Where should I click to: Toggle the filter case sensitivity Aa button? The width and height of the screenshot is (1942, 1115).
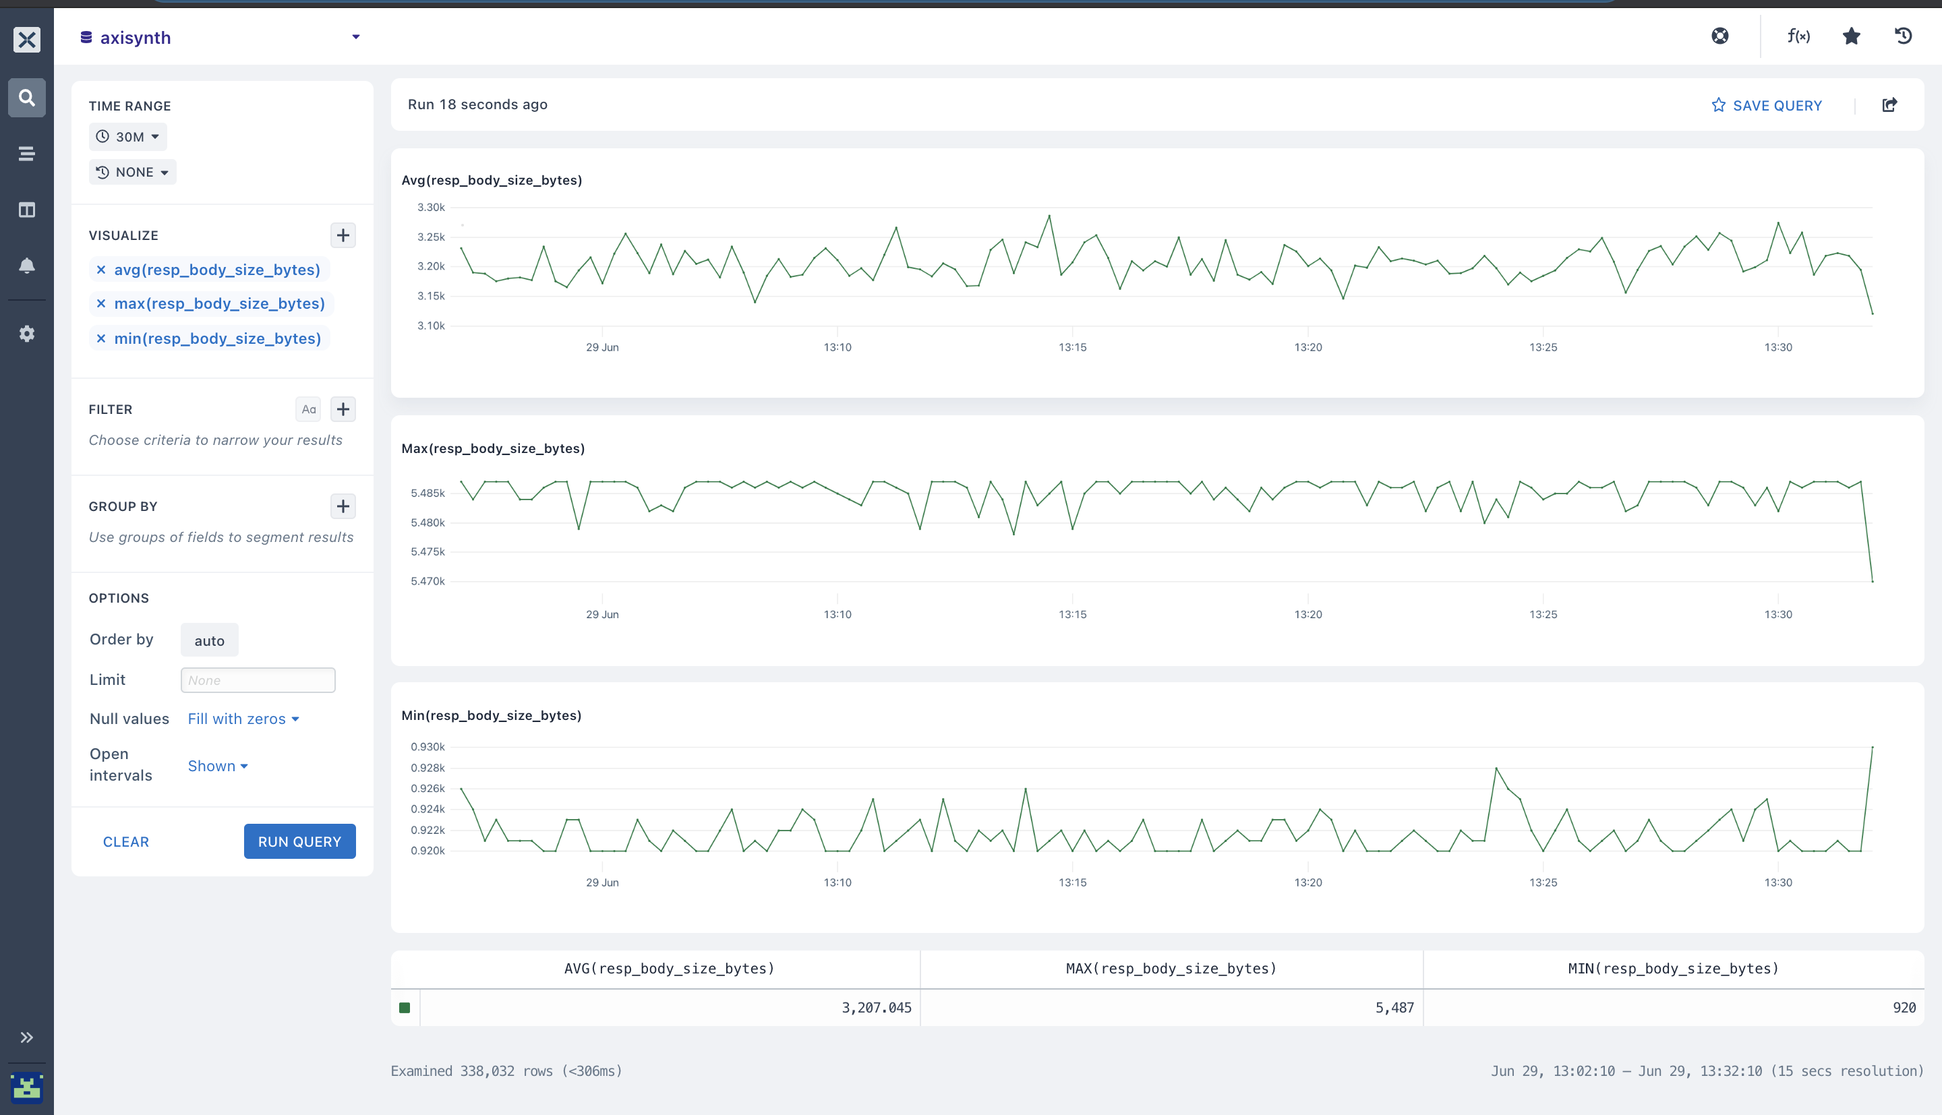[x=309, y=410]
